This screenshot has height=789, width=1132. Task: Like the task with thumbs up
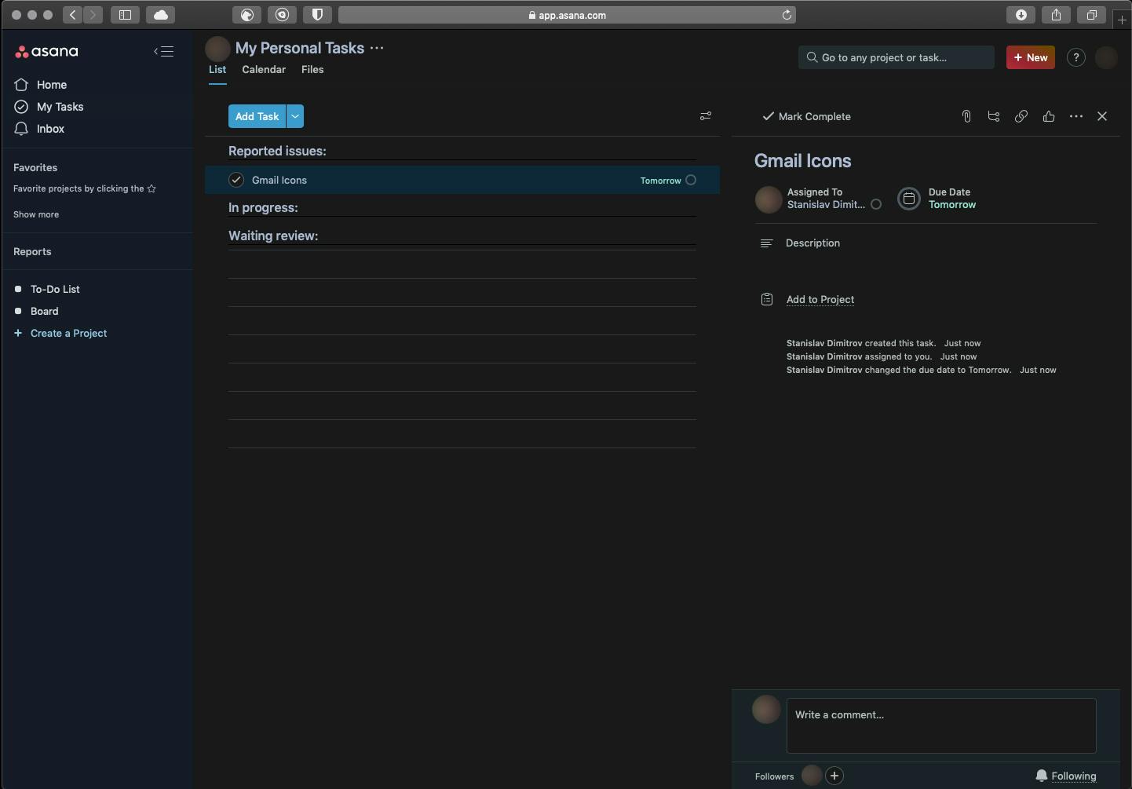click(1049, 116)
